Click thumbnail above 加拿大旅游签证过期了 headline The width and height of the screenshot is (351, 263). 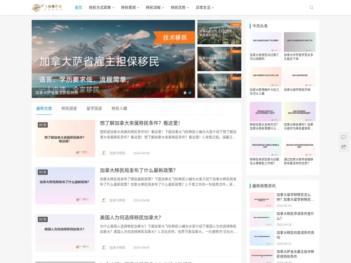coord(266,42)
